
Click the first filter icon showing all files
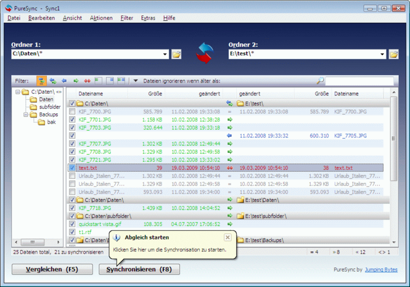(41, 81)
